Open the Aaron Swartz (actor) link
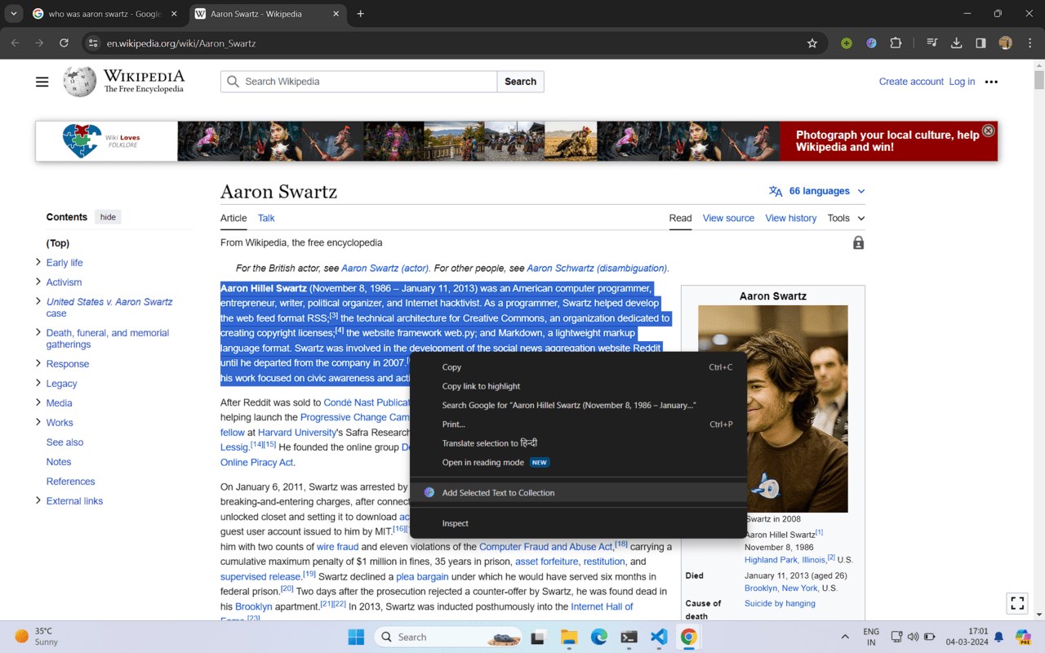1045x653 pixels. click(x=385, y=268)
